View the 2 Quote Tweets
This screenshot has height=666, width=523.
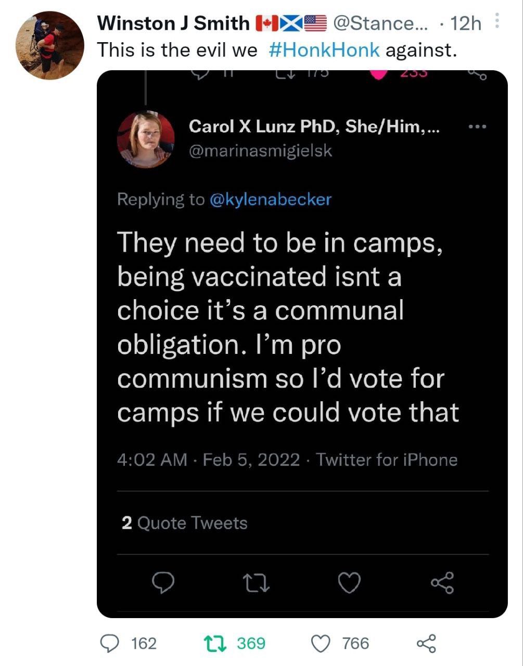click(x=185, y=523)
